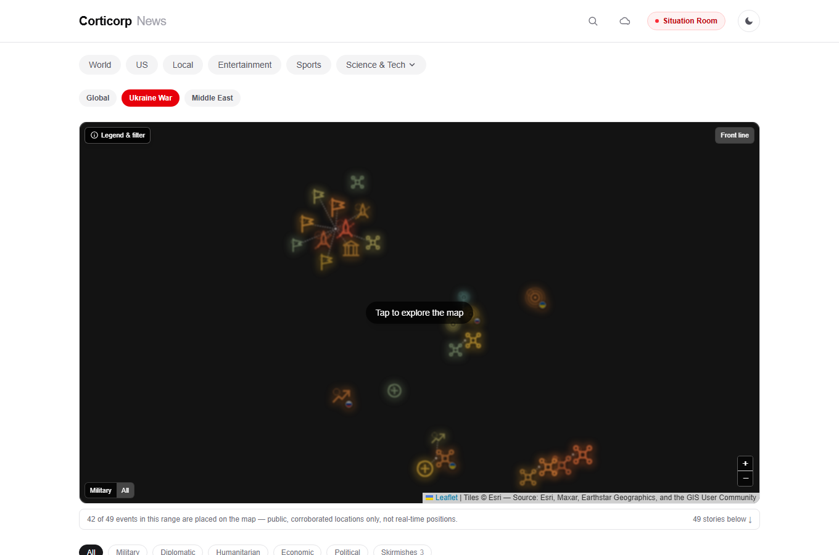
Task: Open the Leaflet attribution link
Action: 446,498
